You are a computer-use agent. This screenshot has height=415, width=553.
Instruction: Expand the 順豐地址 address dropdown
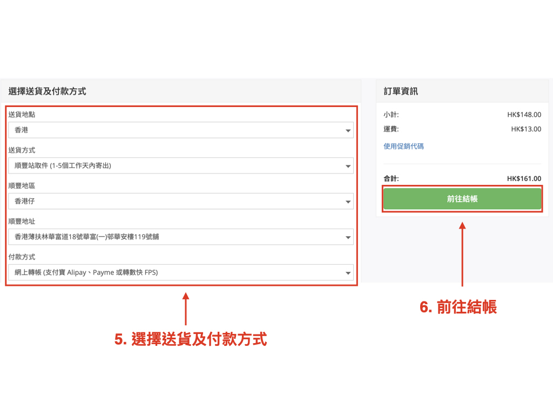[x=180, y=237]
